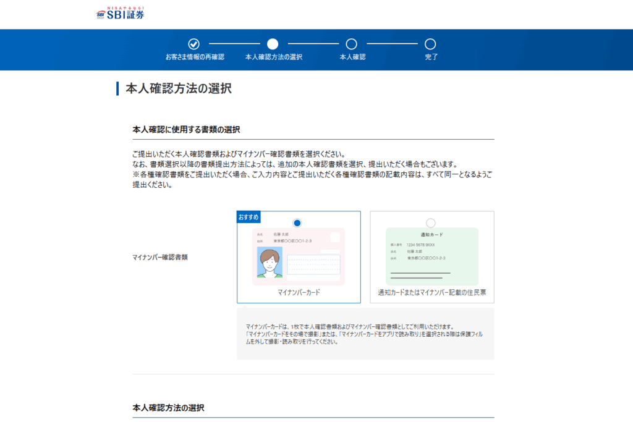Click the お客さま情報の再確認 step label
The height and width of the screenshot is (422, 633).
[195, 57]
